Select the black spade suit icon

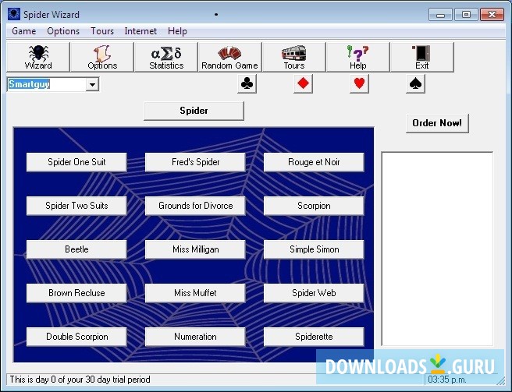tap(415, 84)
